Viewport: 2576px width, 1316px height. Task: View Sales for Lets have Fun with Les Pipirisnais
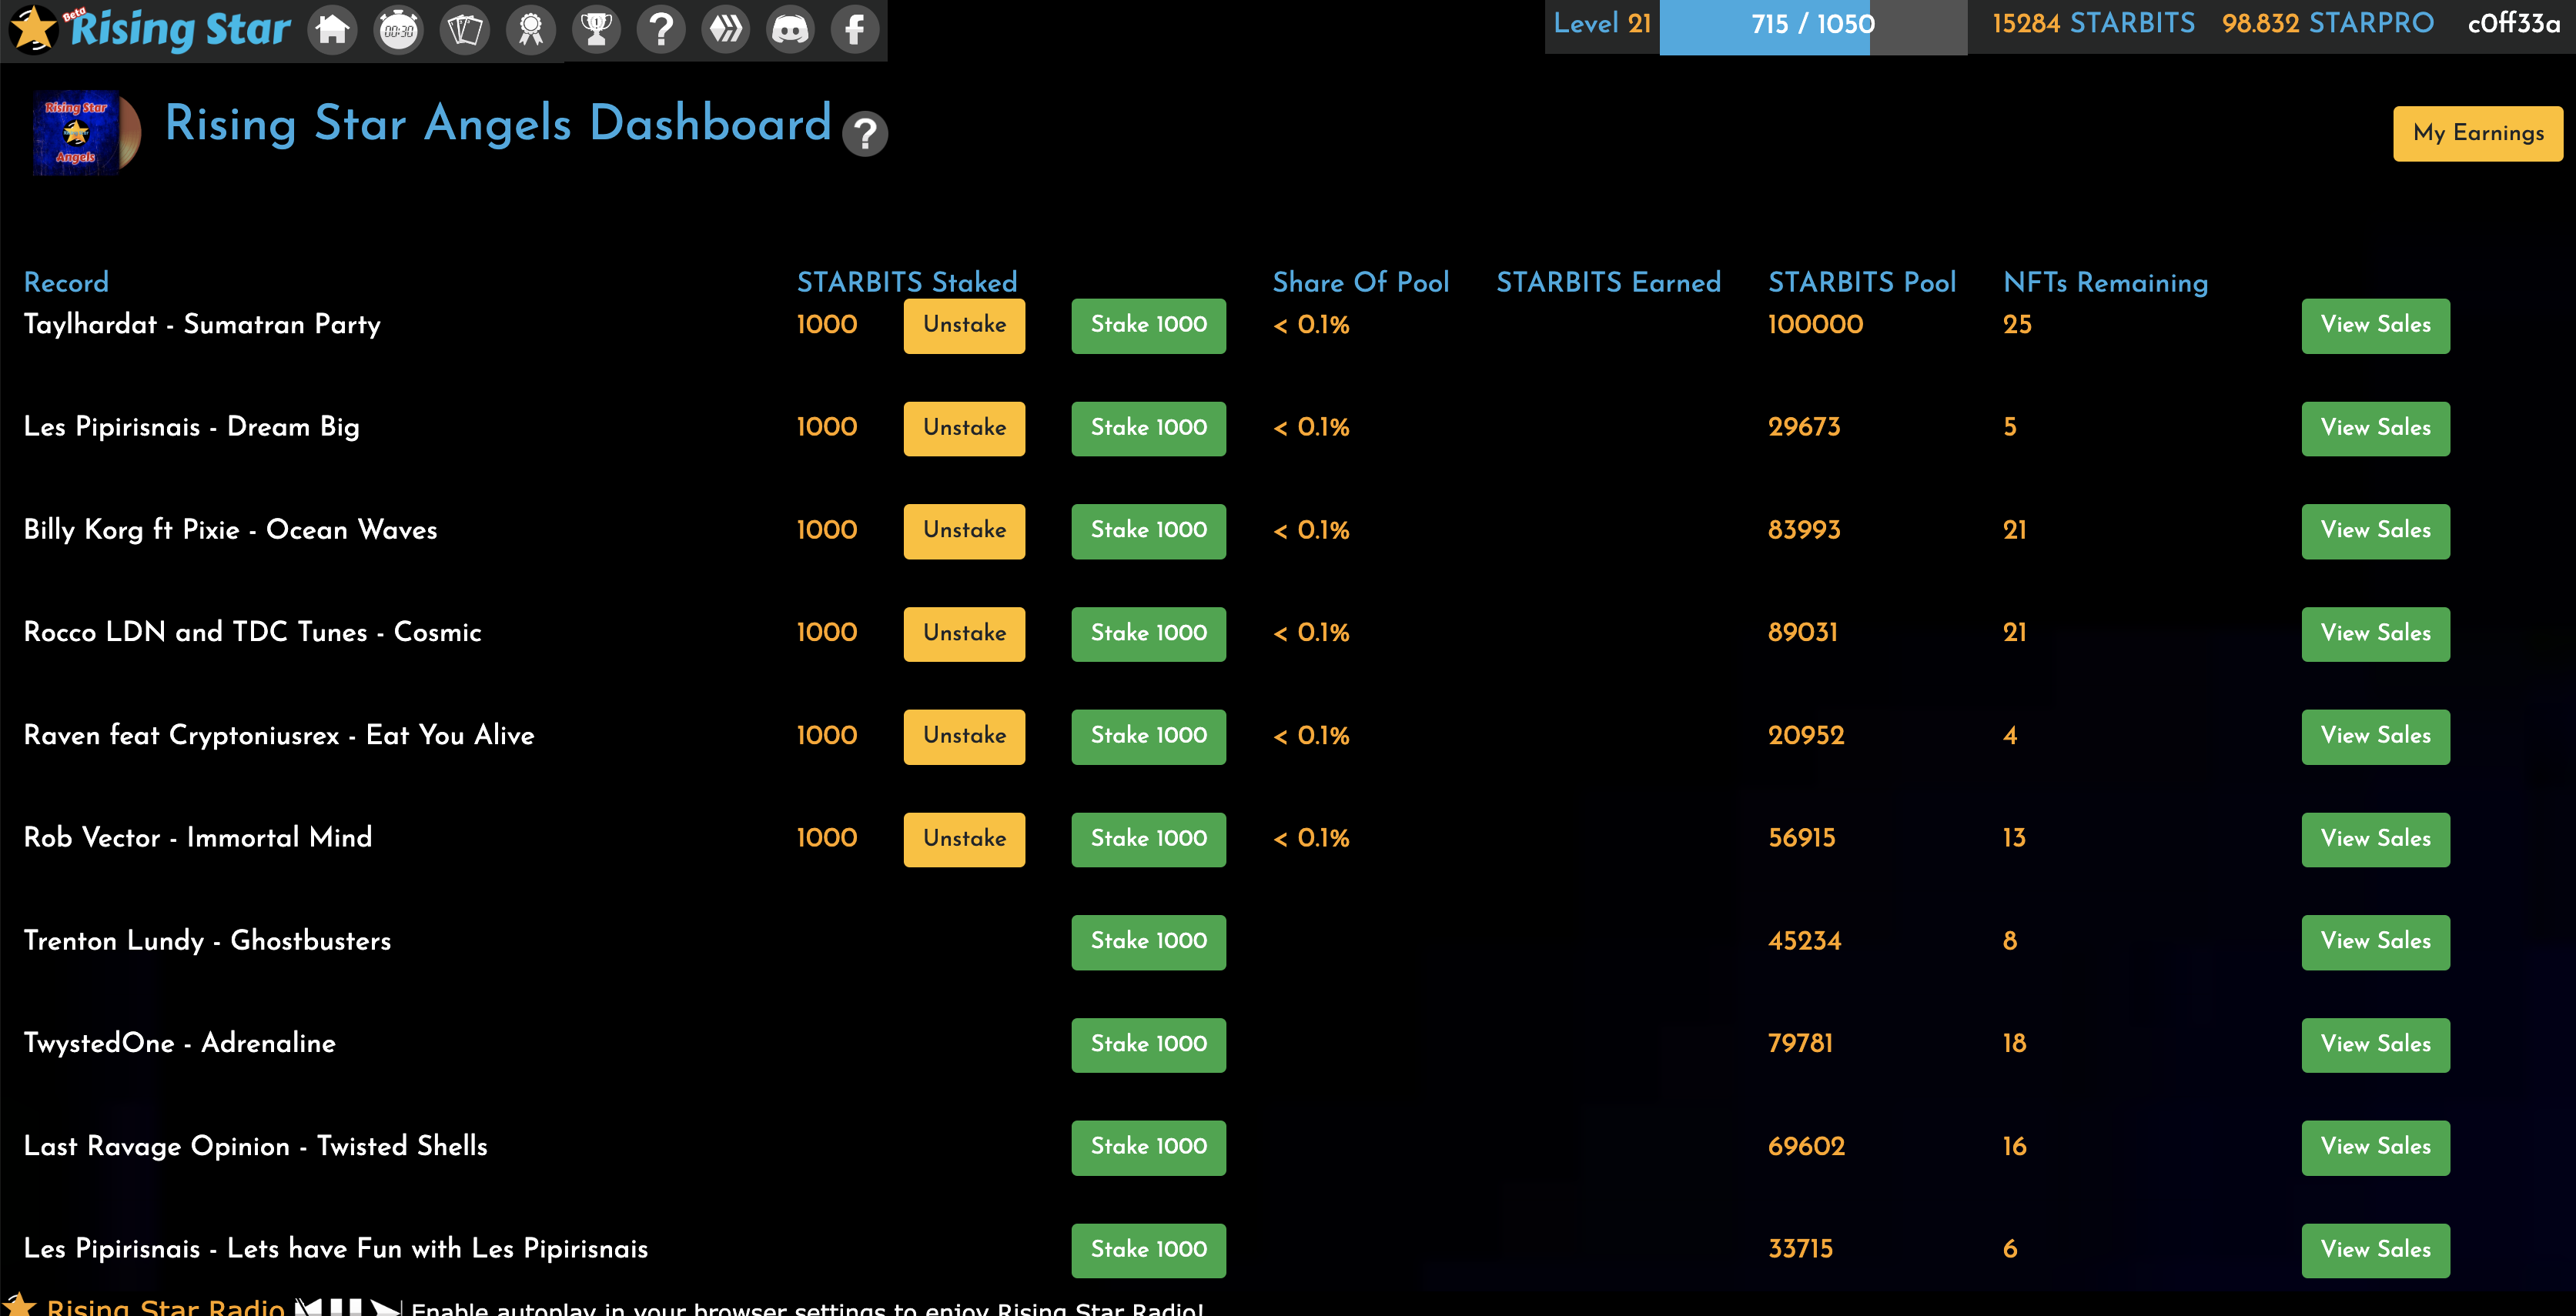click(2375, 1250)
